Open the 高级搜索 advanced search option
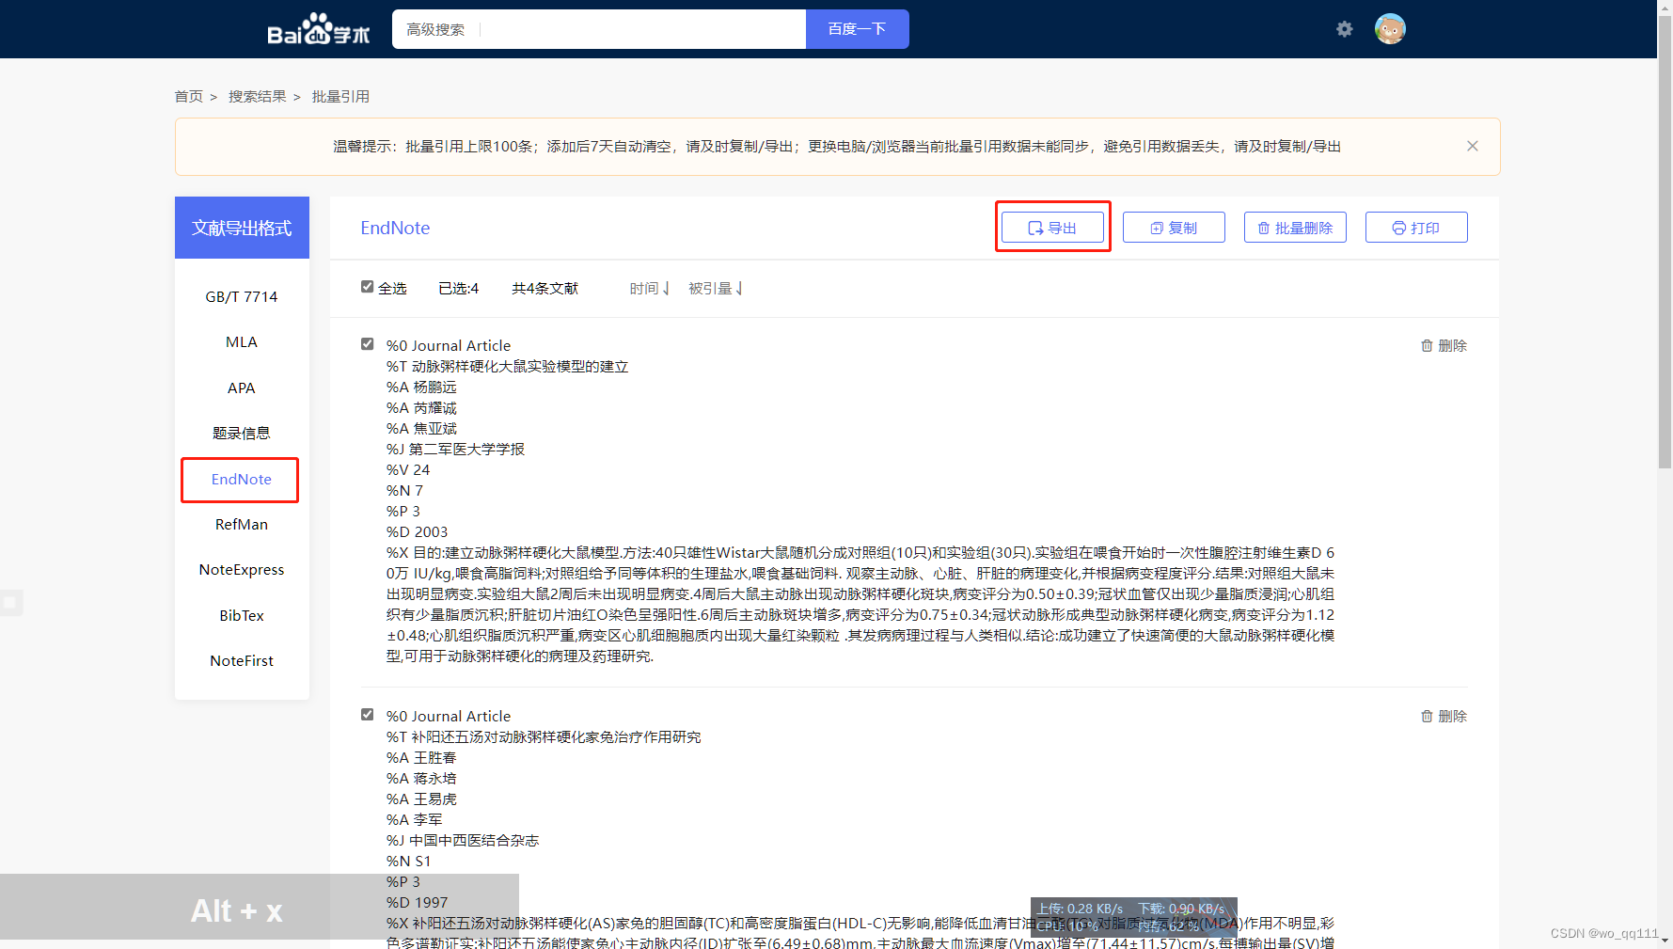Image resolution: width=1673 pixels, height=949 pixels. click(x=434, y=29)
